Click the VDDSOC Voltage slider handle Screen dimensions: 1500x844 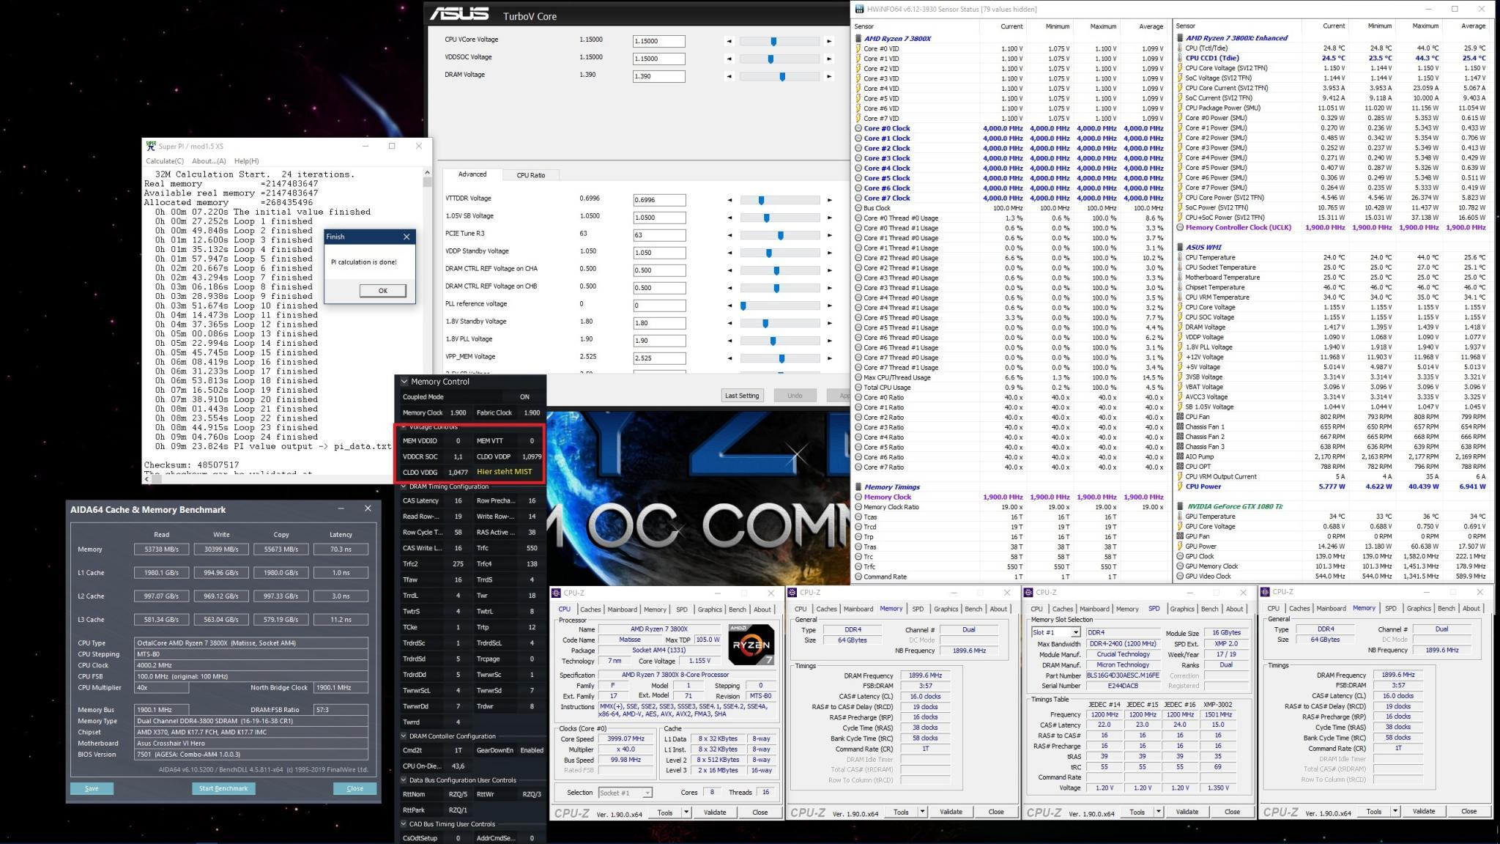(x=771, y=59)
